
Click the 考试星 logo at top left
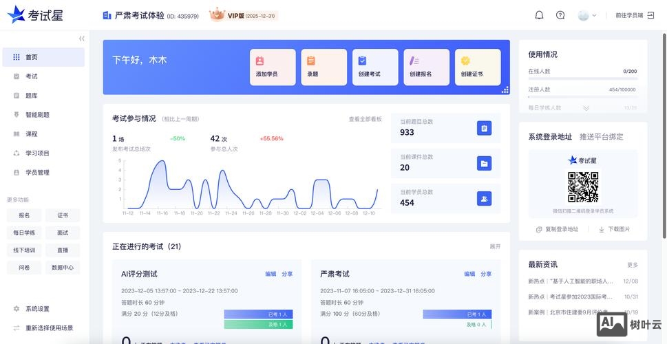click(36, 15)
